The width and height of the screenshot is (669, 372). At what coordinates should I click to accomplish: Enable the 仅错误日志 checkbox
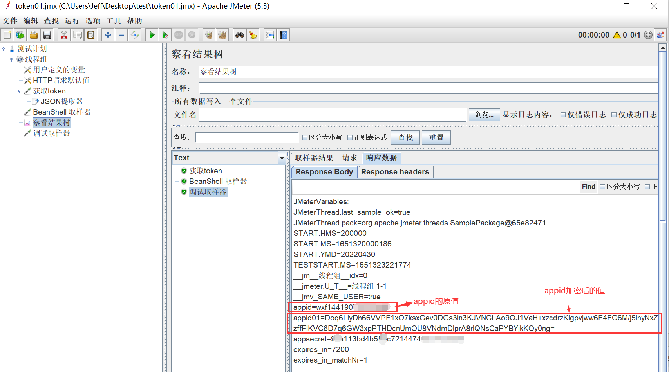pos(563,115)
